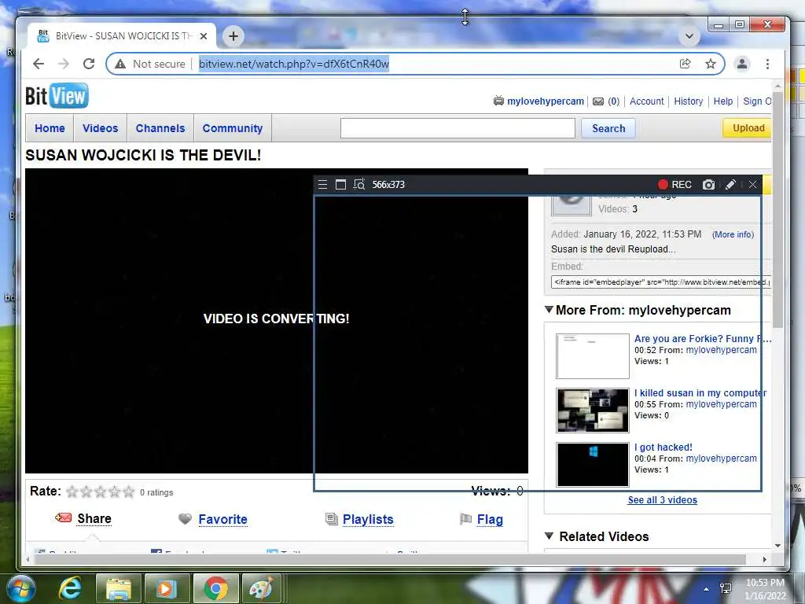The width and height of the screenshot is (805, 604).
Task: Click the yellow Upload button
Action: 748,128
